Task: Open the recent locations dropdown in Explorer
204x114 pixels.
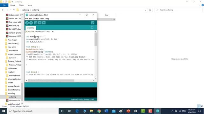Action: 11,10
